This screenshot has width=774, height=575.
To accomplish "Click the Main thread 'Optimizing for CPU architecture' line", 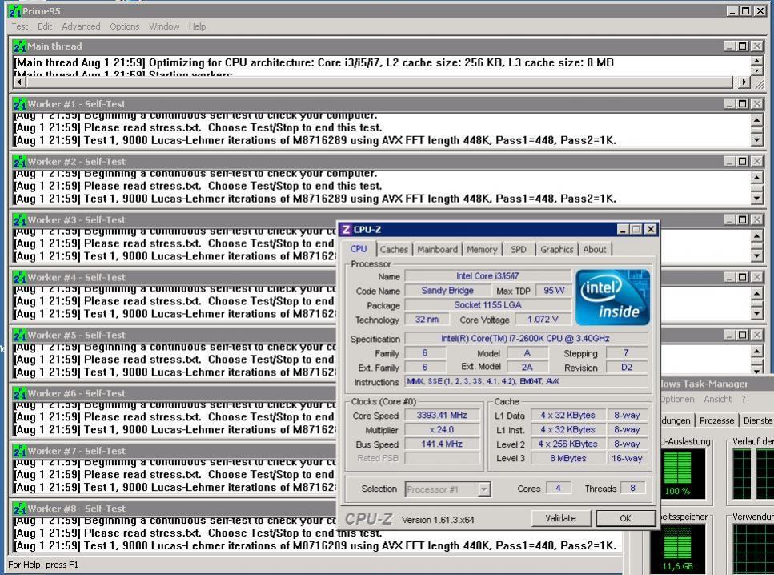I will pos(314,62).
